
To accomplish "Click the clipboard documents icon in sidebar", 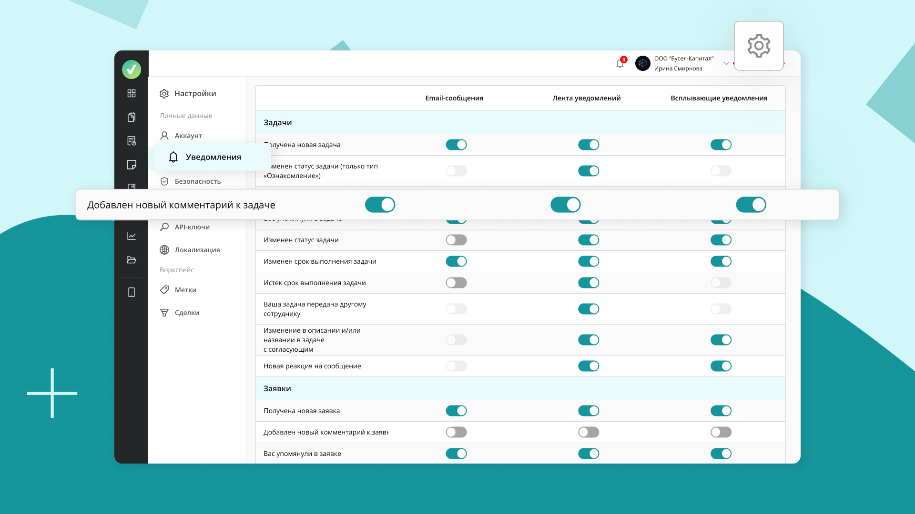I will click(x=132, y=117).
